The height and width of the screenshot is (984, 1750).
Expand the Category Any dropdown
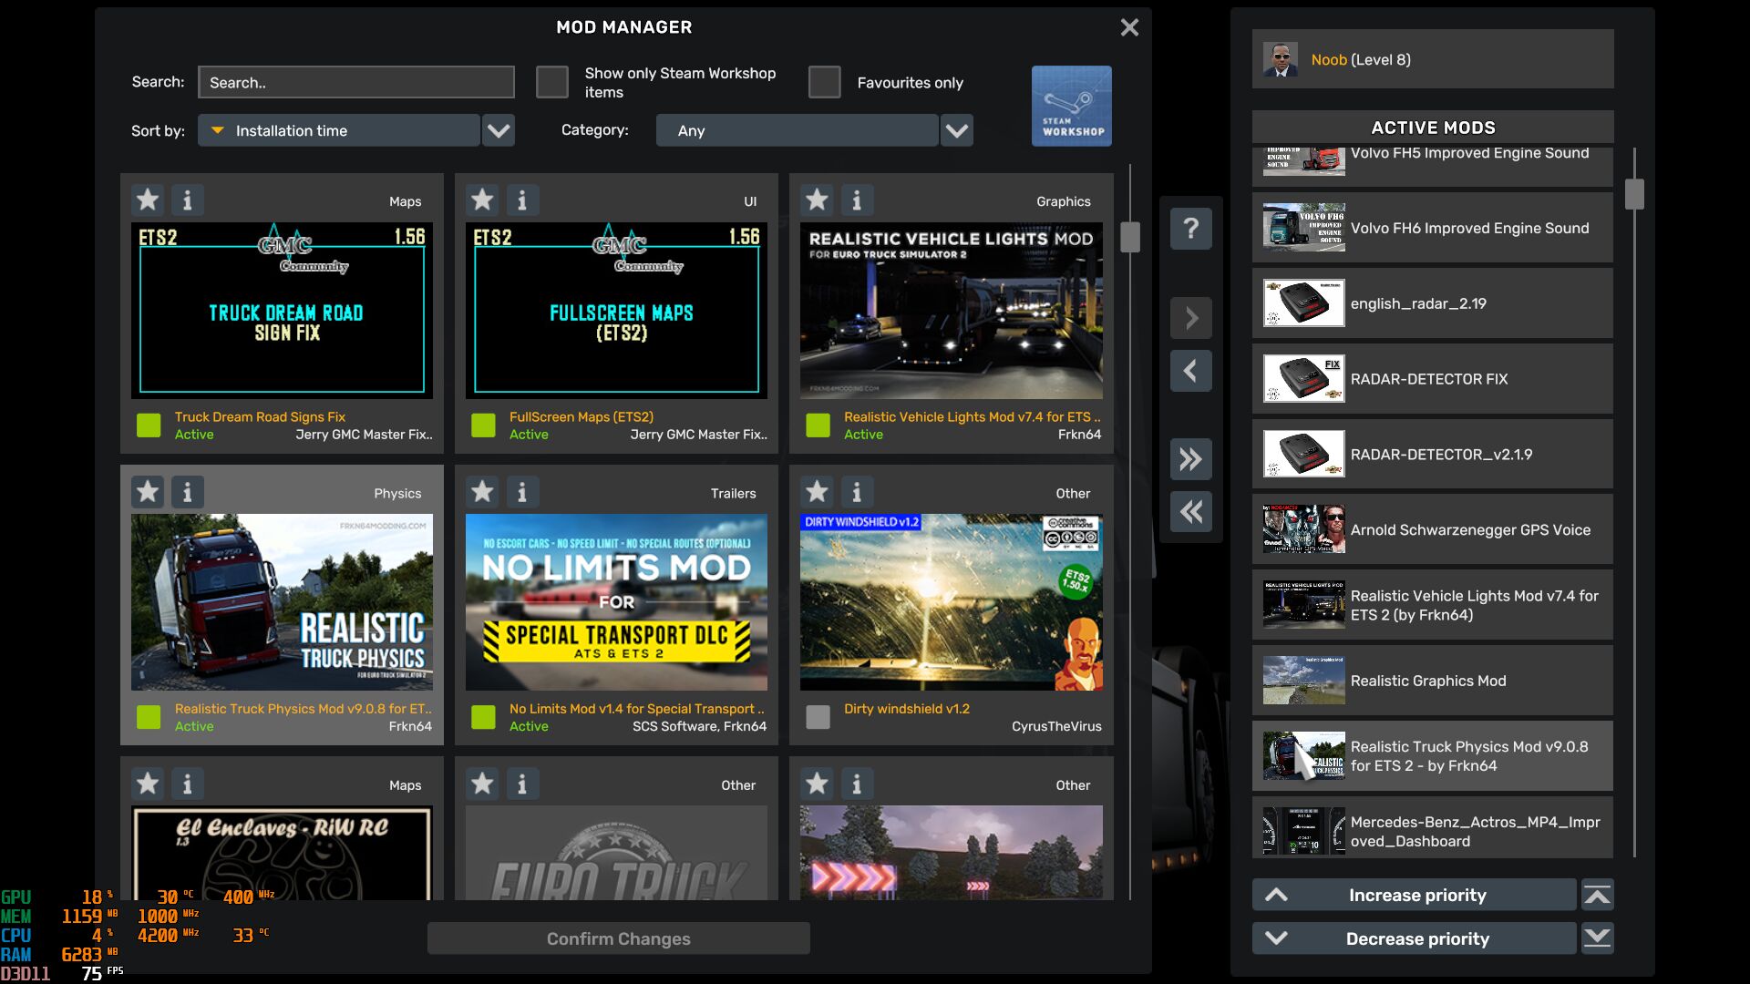(x=956, y=130)
